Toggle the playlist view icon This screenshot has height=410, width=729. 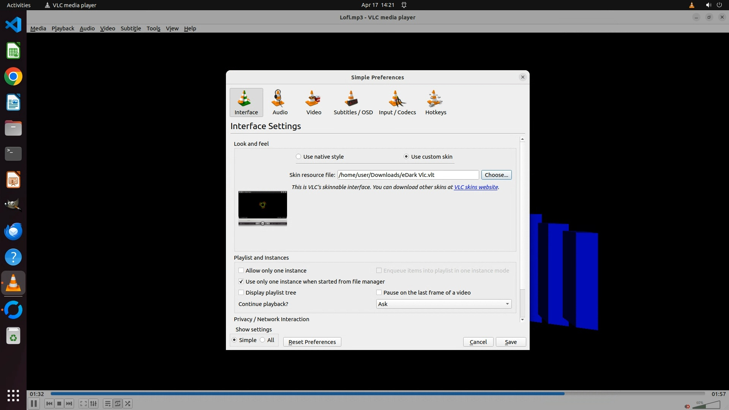point(107,404)
